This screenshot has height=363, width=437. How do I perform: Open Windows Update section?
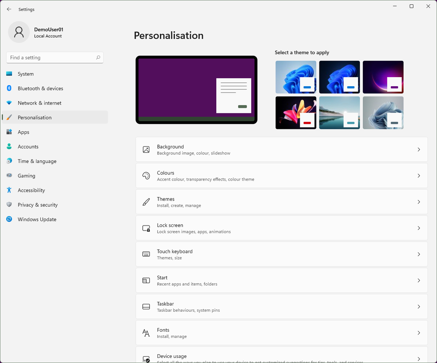[55, 220]
